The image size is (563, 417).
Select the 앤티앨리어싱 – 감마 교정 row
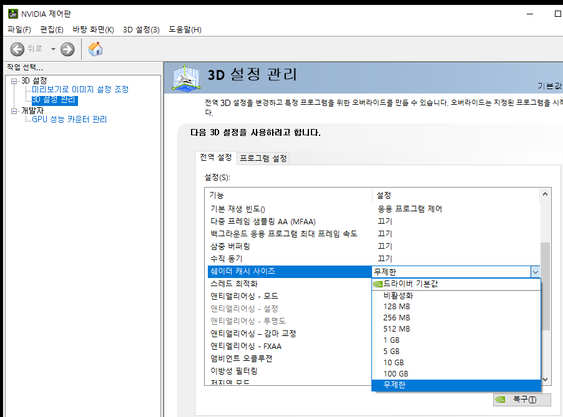290,334
